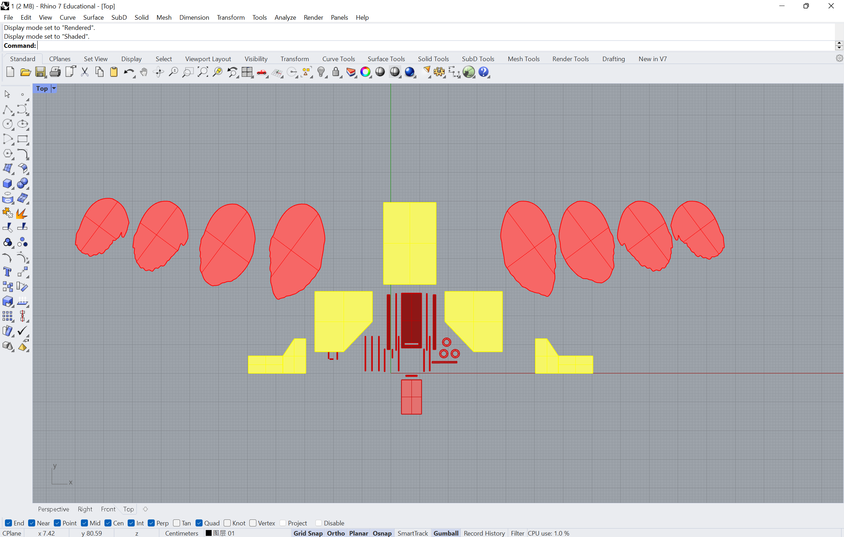Toggle the four viewports layout icon

[x=247, y=72]
